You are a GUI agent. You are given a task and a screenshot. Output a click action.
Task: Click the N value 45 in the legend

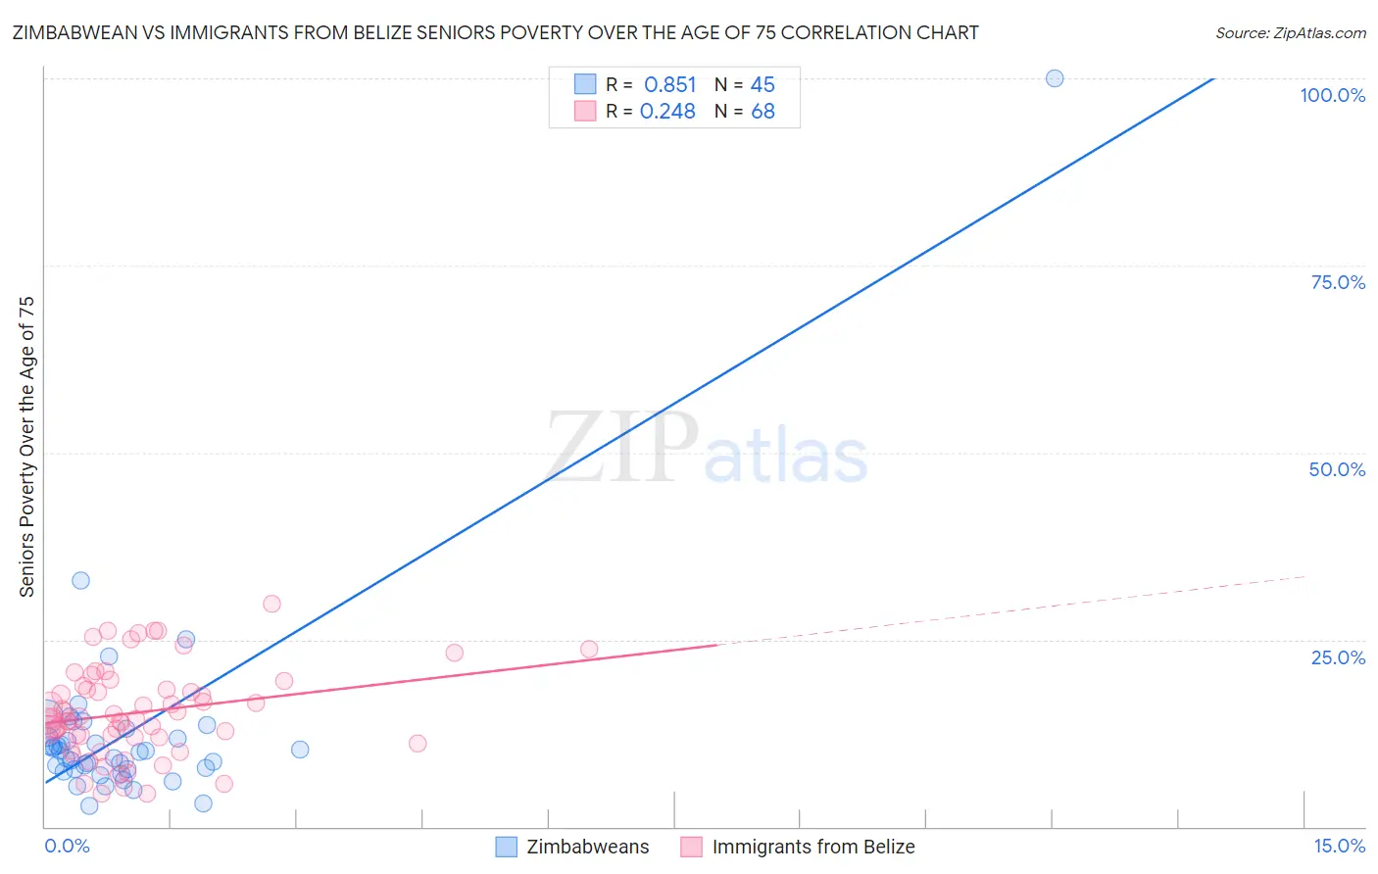763,84
